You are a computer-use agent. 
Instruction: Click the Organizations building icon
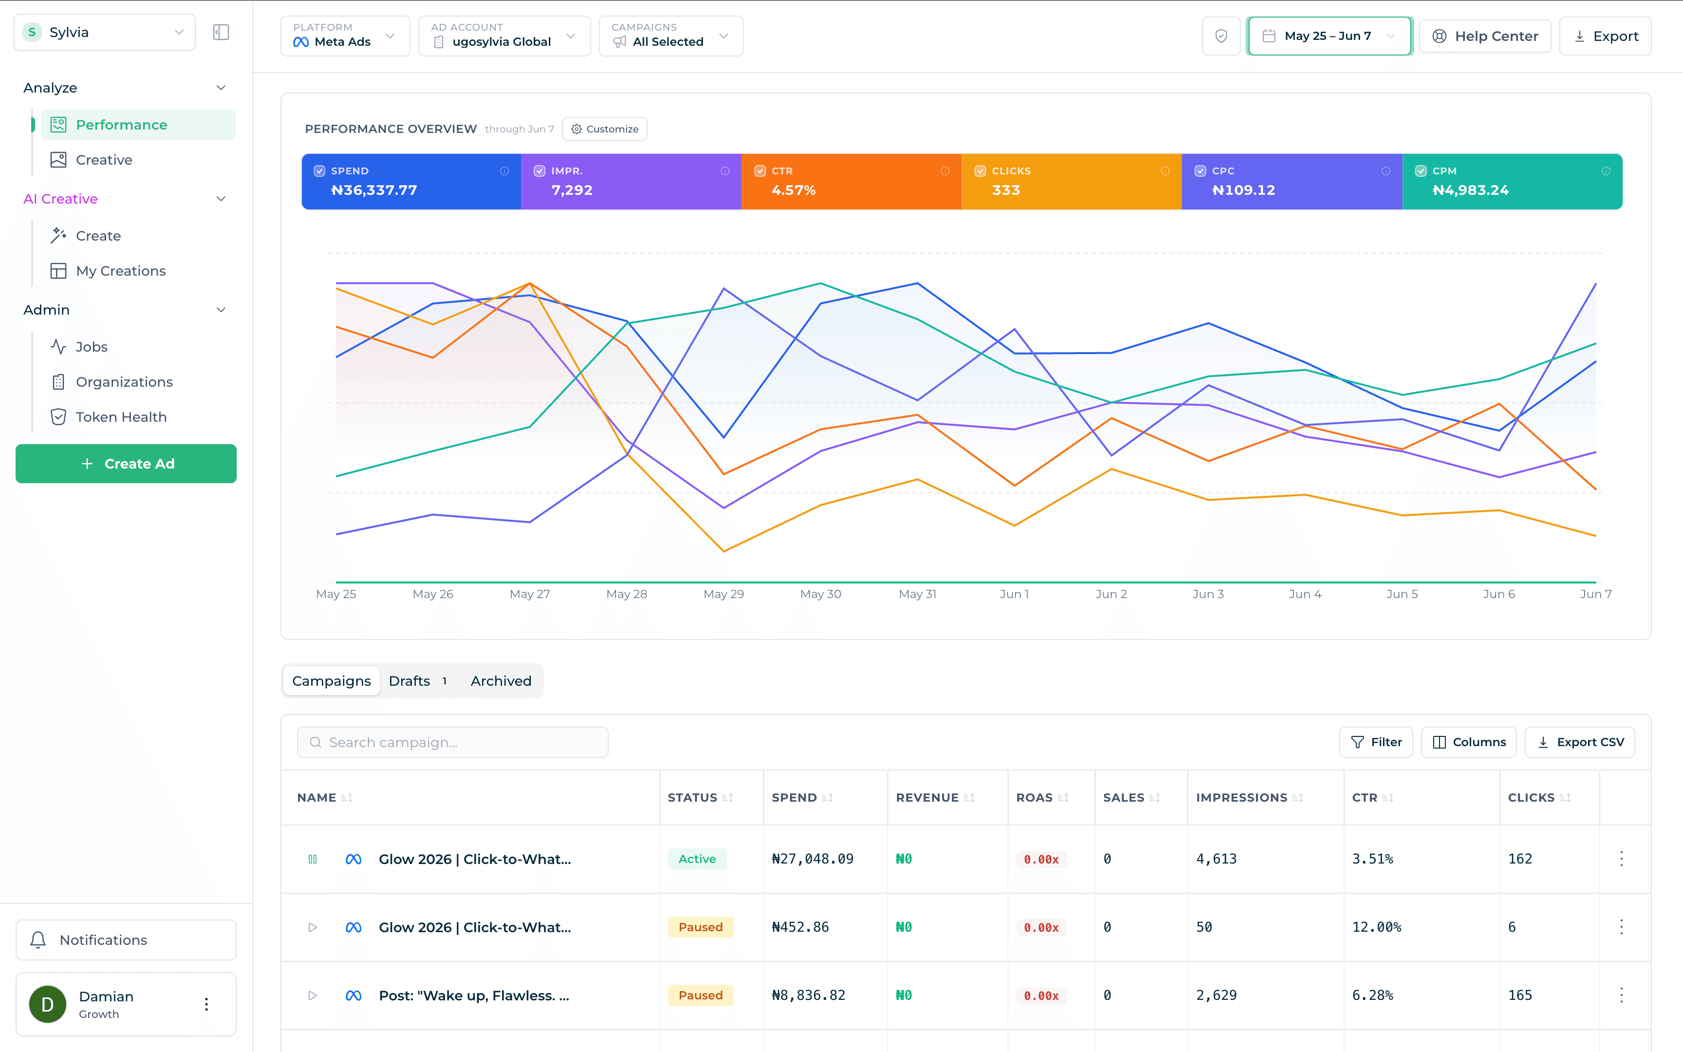coord(58,382)
